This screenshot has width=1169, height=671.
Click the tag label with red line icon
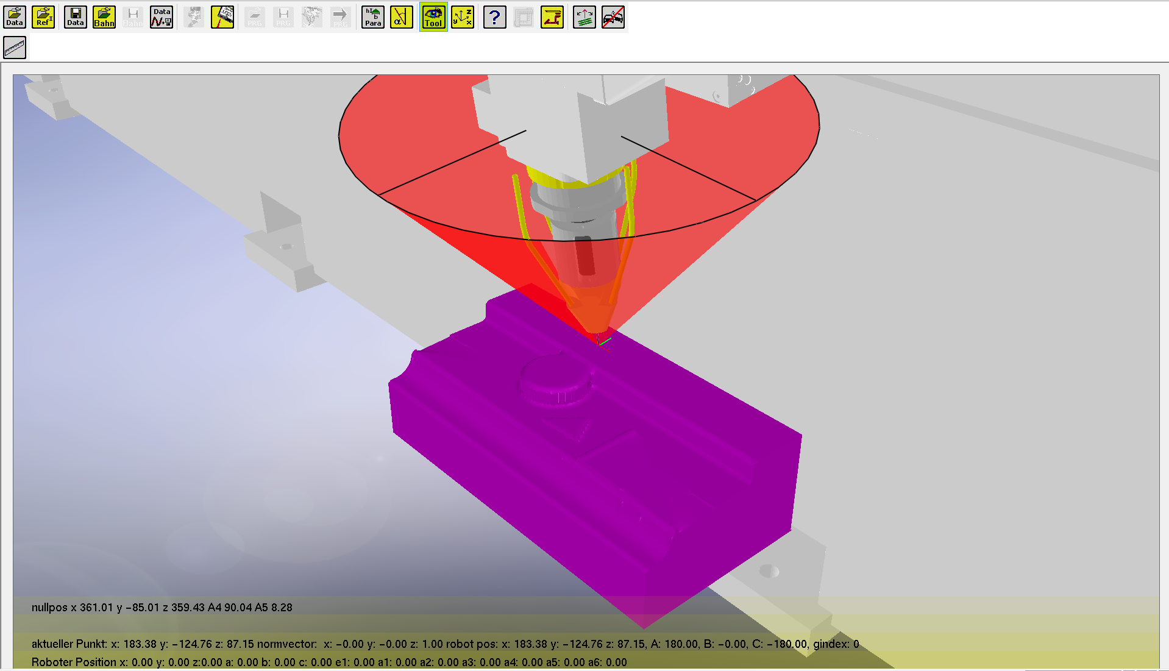(222, 17)
